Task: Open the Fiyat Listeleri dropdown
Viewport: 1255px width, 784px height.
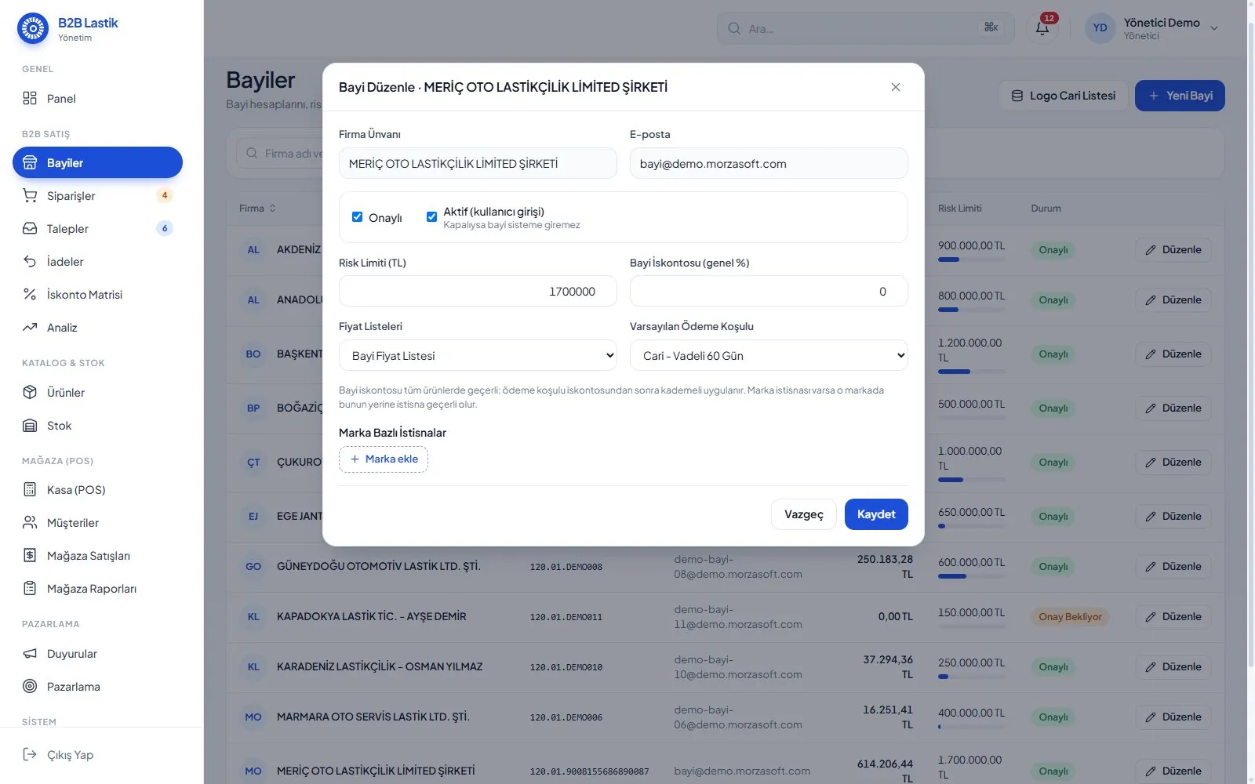Action: [x=478, y=355]
